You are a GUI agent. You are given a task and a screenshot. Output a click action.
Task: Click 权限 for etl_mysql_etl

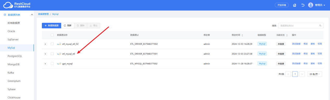(320, 54)
